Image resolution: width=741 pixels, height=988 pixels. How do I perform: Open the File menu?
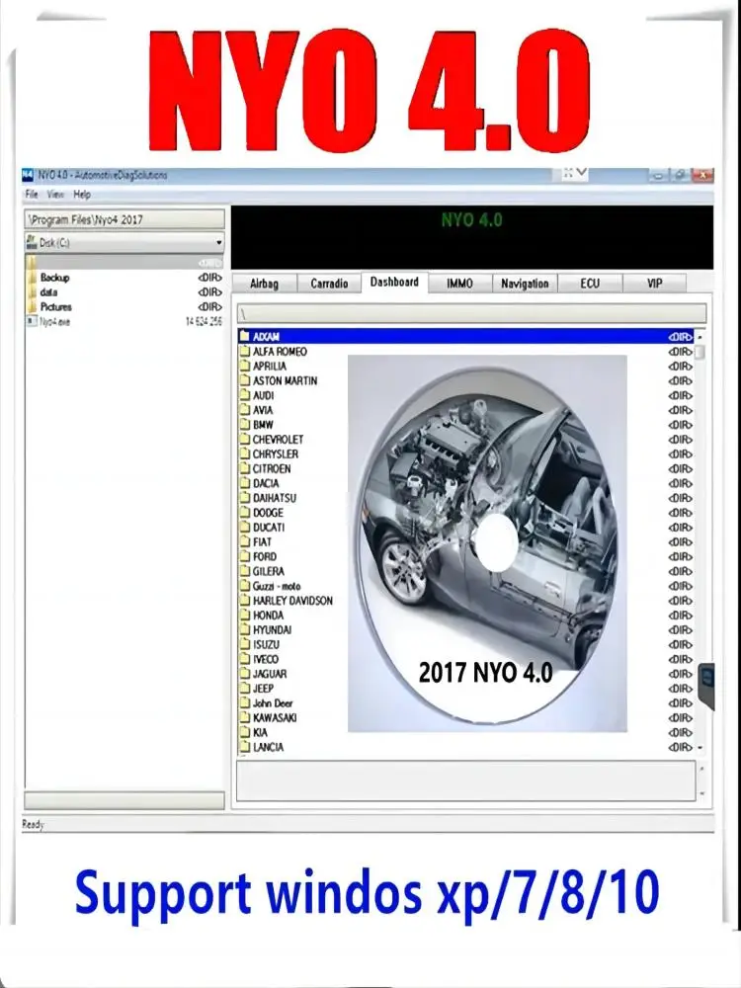point(32,194)
